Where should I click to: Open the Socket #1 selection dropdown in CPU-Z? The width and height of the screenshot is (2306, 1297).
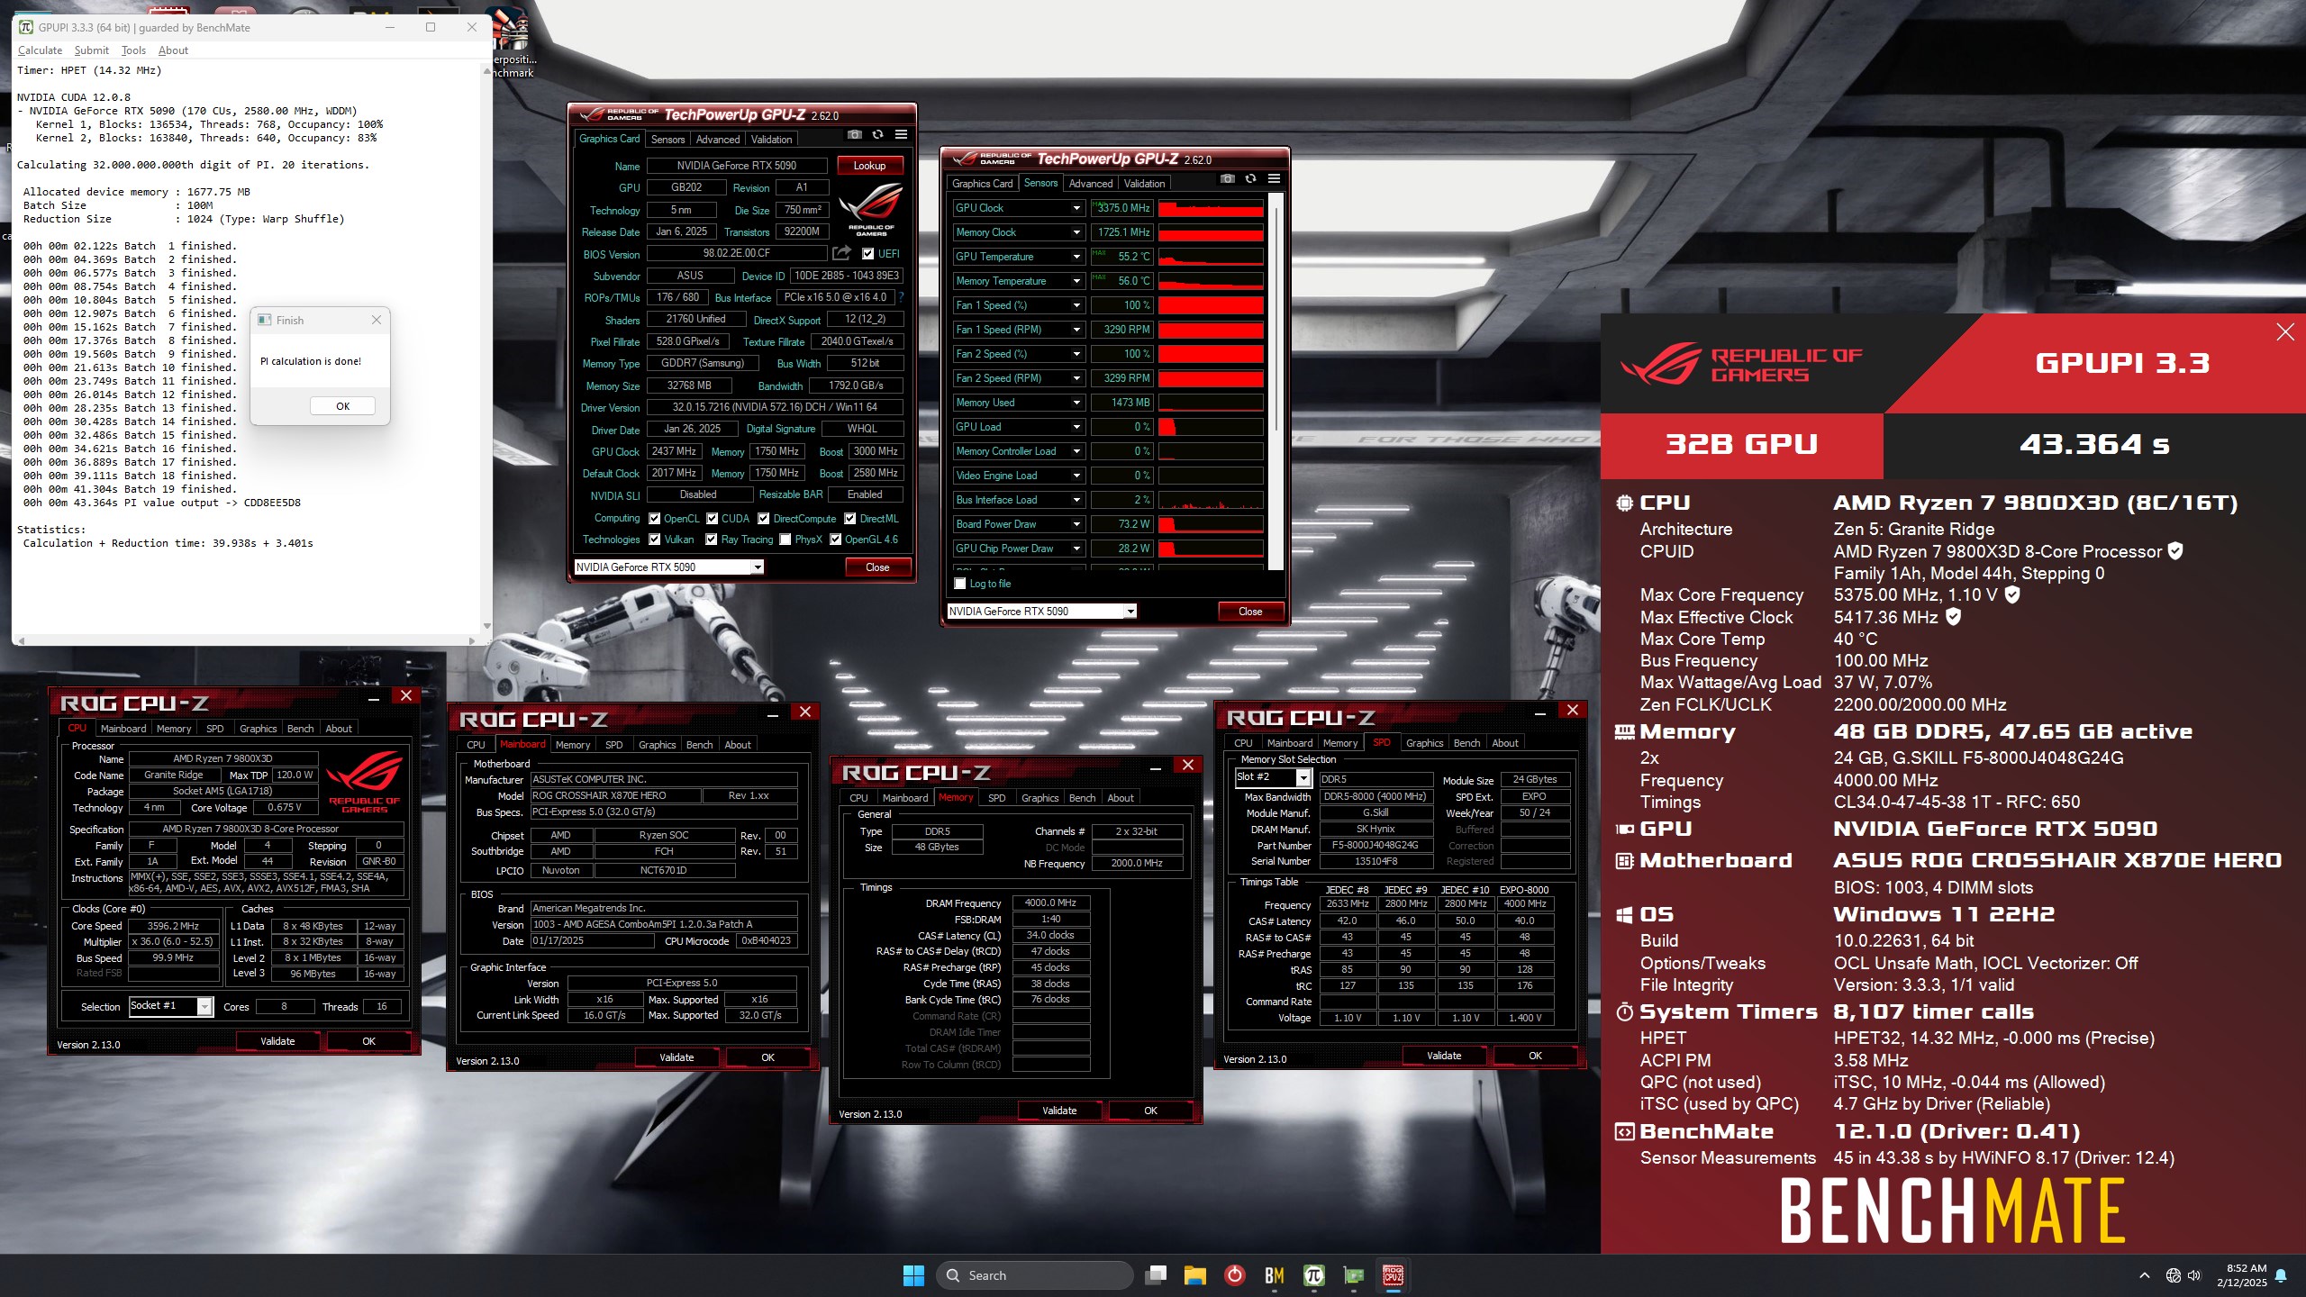(x=204, y=1007)
